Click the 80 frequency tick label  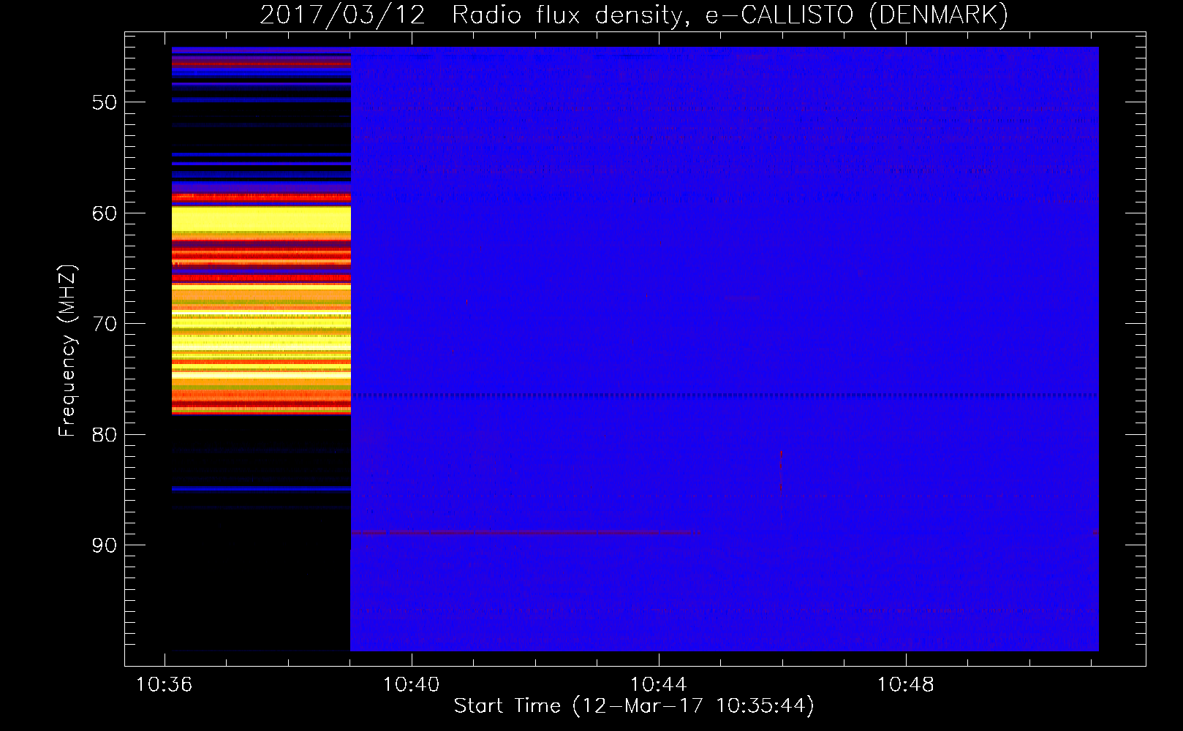click(x=105, y=435)
